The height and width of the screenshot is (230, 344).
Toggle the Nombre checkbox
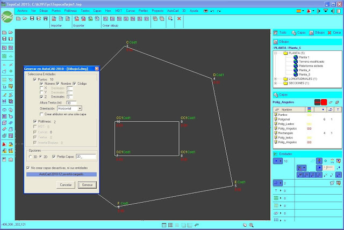pyautogui.click(x=58, y=84)
